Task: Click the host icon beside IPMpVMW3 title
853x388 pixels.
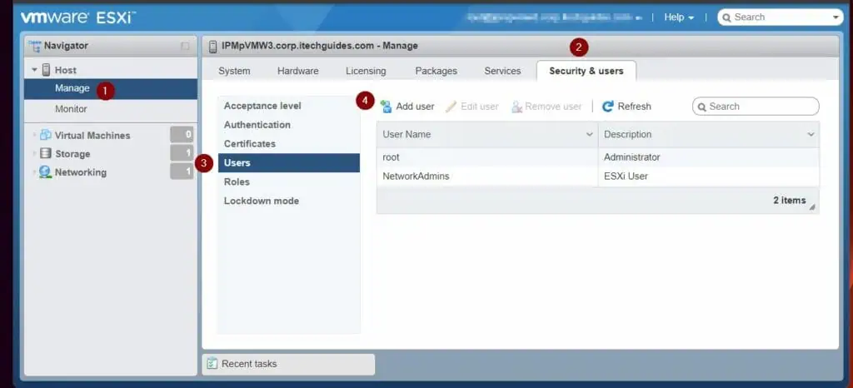Action: click(x=212, y=46)
